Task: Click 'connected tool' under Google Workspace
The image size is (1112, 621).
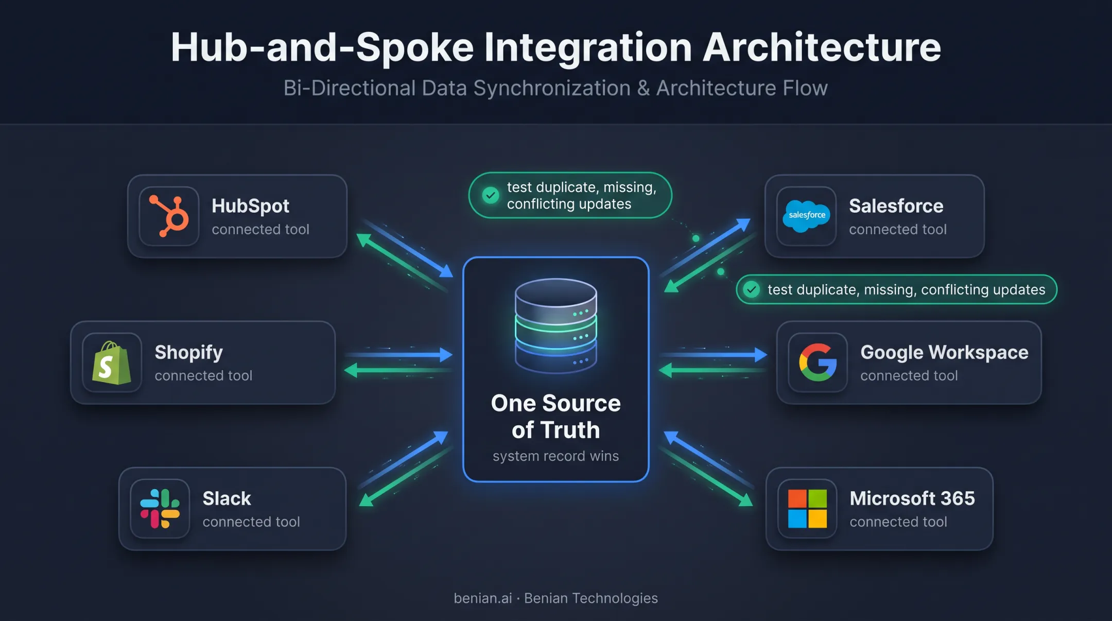Action: pos(909,376)
